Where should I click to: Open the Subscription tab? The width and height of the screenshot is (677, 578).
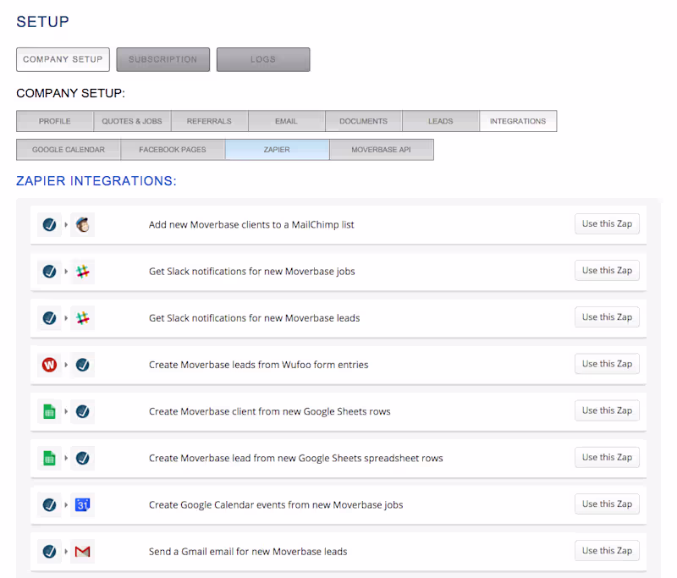coord(162,59)
